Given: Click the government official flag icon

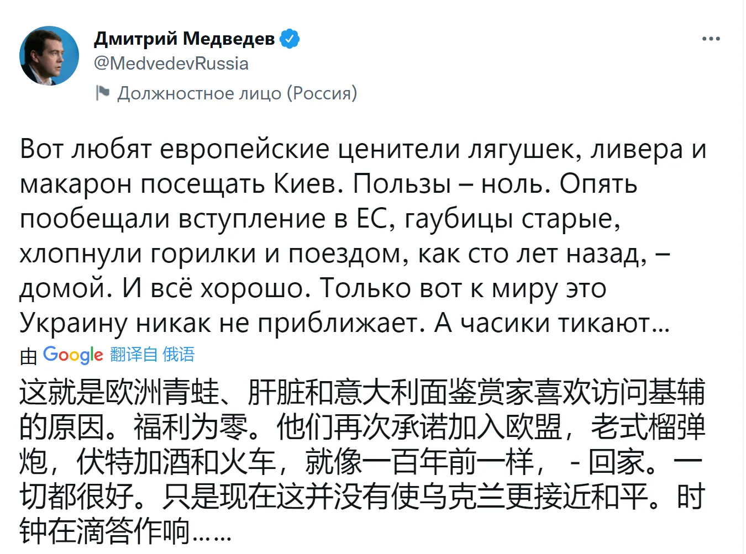Looking at the screenshot, I should pyautogui.click(x=103, y=93).
